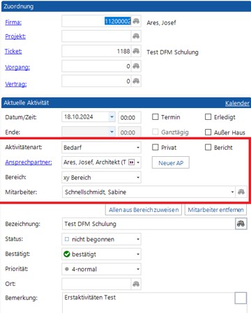The height and width of the screenshot is (313, 251).
Task: Follow the Vertrag link
Action: [16, 84]
